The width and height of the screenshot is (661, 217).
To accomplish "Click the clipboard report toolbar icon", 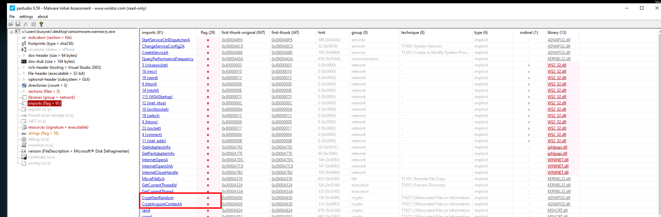I will (34, 24).
